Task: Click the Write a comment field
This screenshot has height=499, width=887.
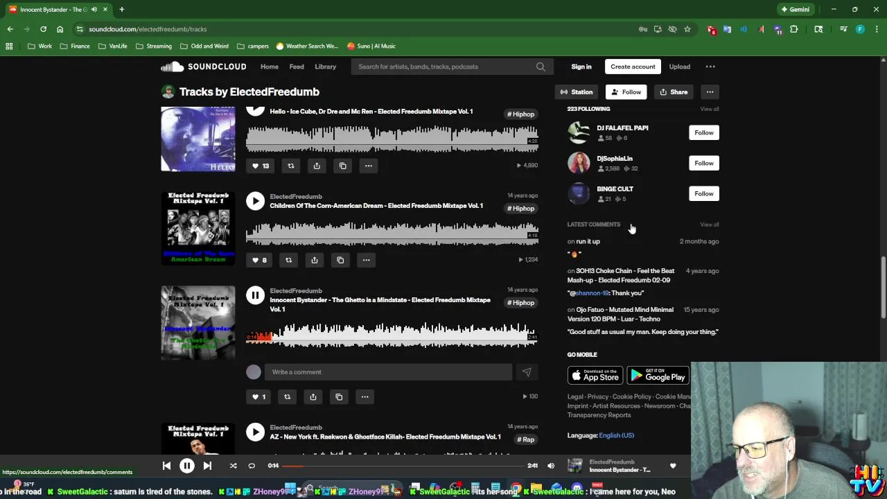Action: click(388, 372)
